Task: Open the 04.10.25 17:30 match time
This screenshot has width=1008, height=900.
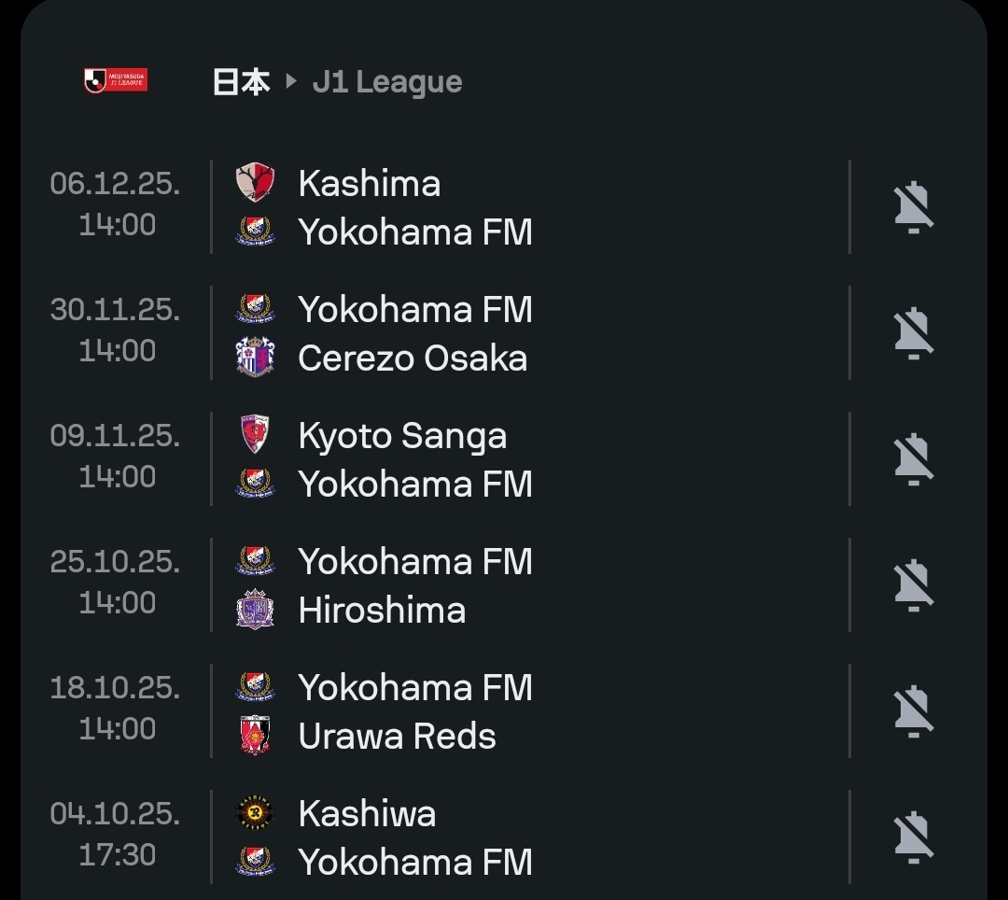Action: pyautogui.click(x=117, y=854)
